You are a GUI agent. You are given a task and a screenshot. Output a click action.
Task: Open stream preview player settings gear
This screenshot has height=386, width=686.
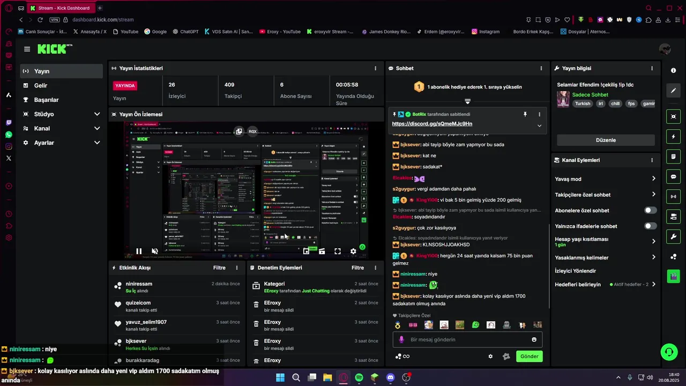(x=353, y=251)
